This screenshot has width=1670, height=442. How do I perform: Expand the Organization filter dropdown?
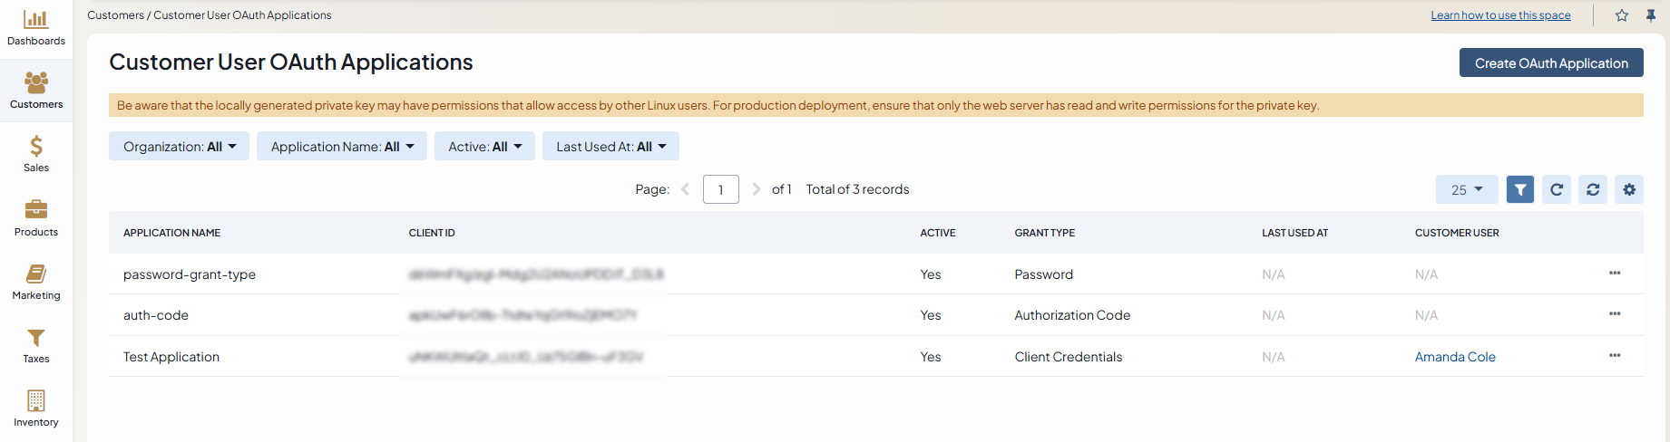coord(179,147)
